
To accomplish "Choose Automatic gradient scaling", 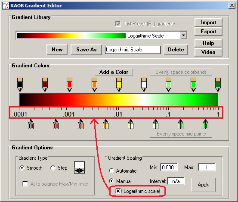I will (x=111, y=170).
